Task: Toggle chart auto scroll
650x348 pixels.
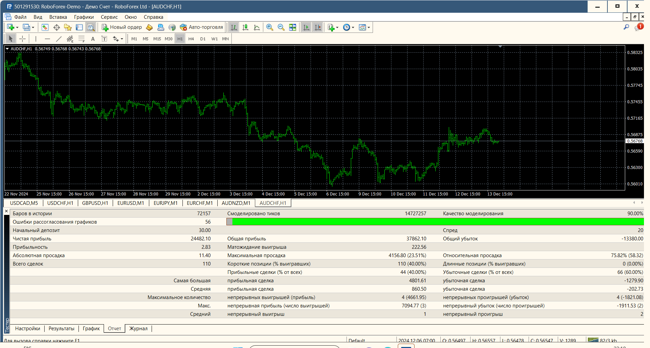Action: [x=306, y=27]
